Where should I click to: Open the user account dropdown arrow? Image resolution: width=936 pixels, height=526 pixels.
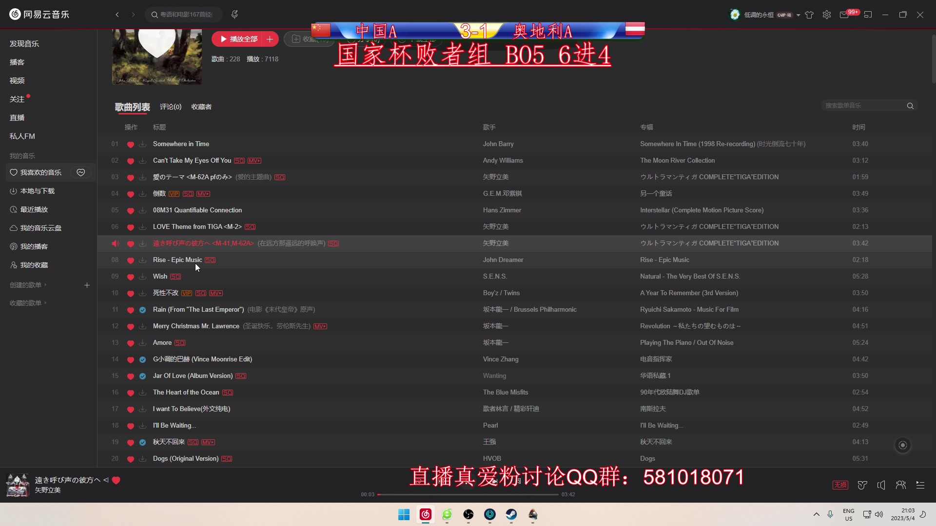pos(799,15)
